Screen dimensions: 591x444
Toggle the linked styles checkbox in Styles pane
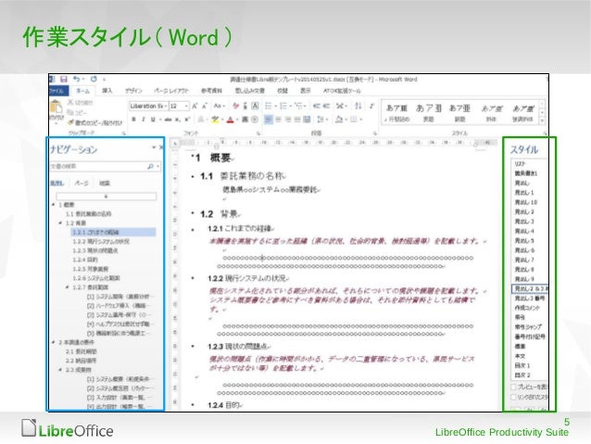tap(513, 397)
